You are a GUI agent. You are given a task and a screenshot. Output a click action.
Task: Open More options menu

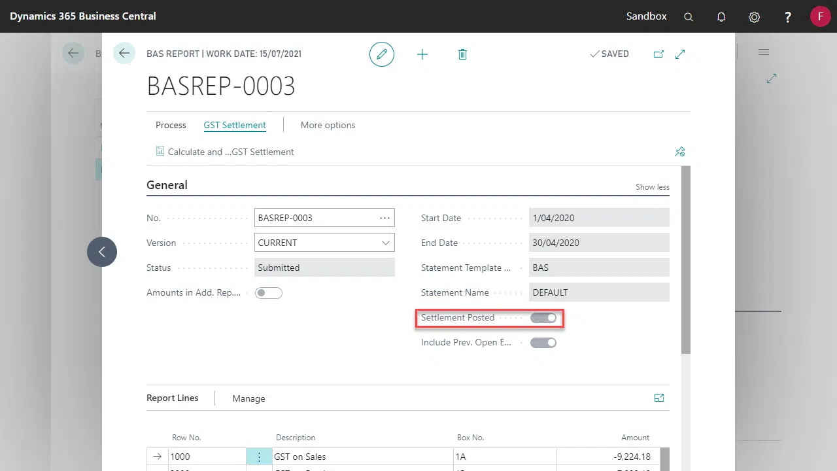328,125
